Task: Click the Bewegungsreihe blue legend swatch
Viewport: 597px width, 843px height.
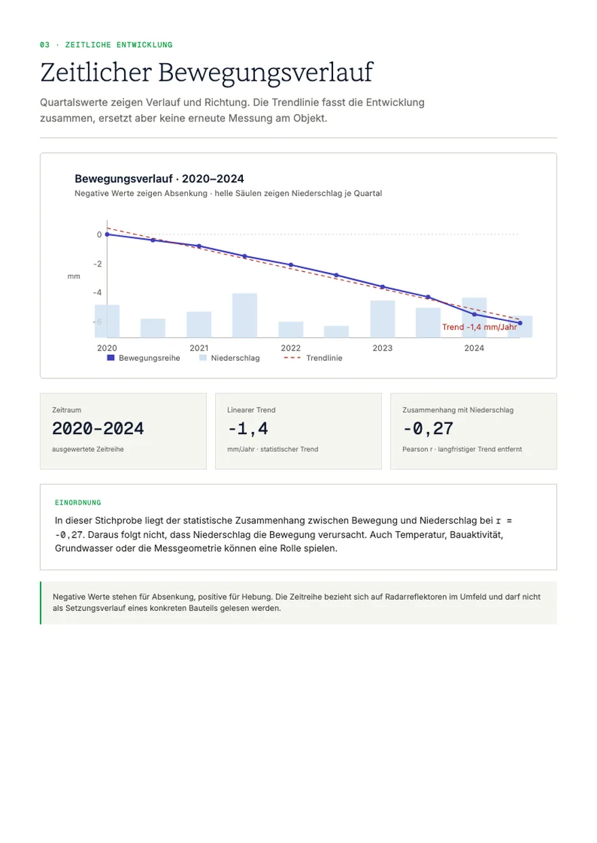Action: (x=111, y=357)
